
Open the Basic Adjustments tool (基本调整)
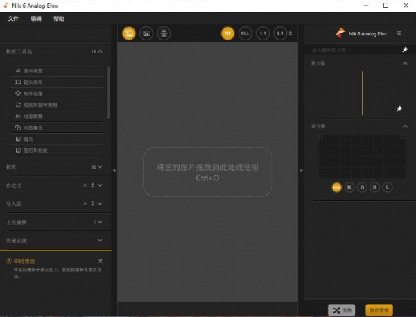pyautogui.click(x=57, y=71)
